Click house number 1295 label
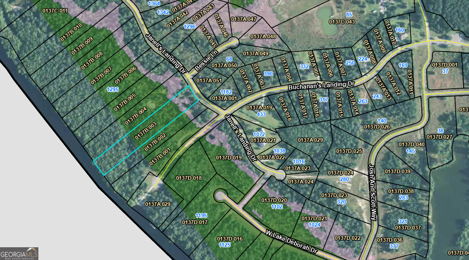 pyautogui.click(x=113, y=89)
